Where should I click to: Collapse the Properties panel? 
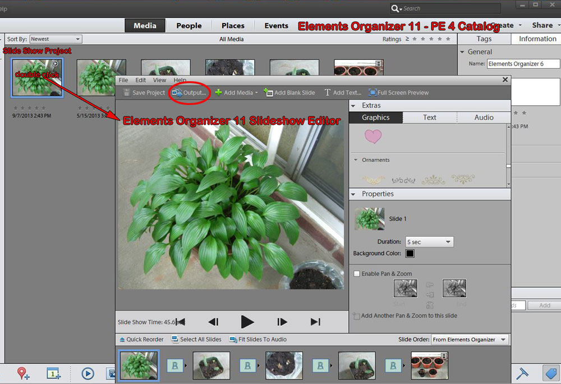click(353, 194)
